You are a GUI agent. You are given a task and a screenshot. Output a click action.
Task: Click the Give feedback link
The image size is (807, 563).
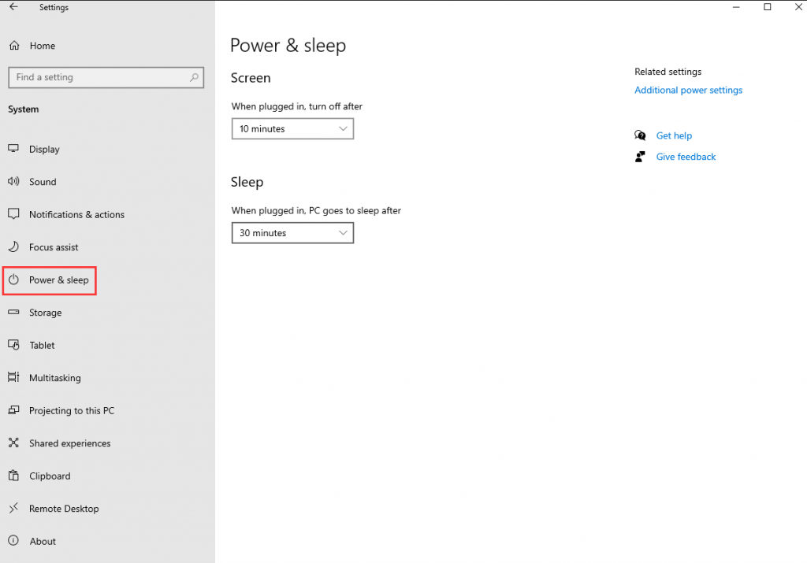tap(686, 157)
